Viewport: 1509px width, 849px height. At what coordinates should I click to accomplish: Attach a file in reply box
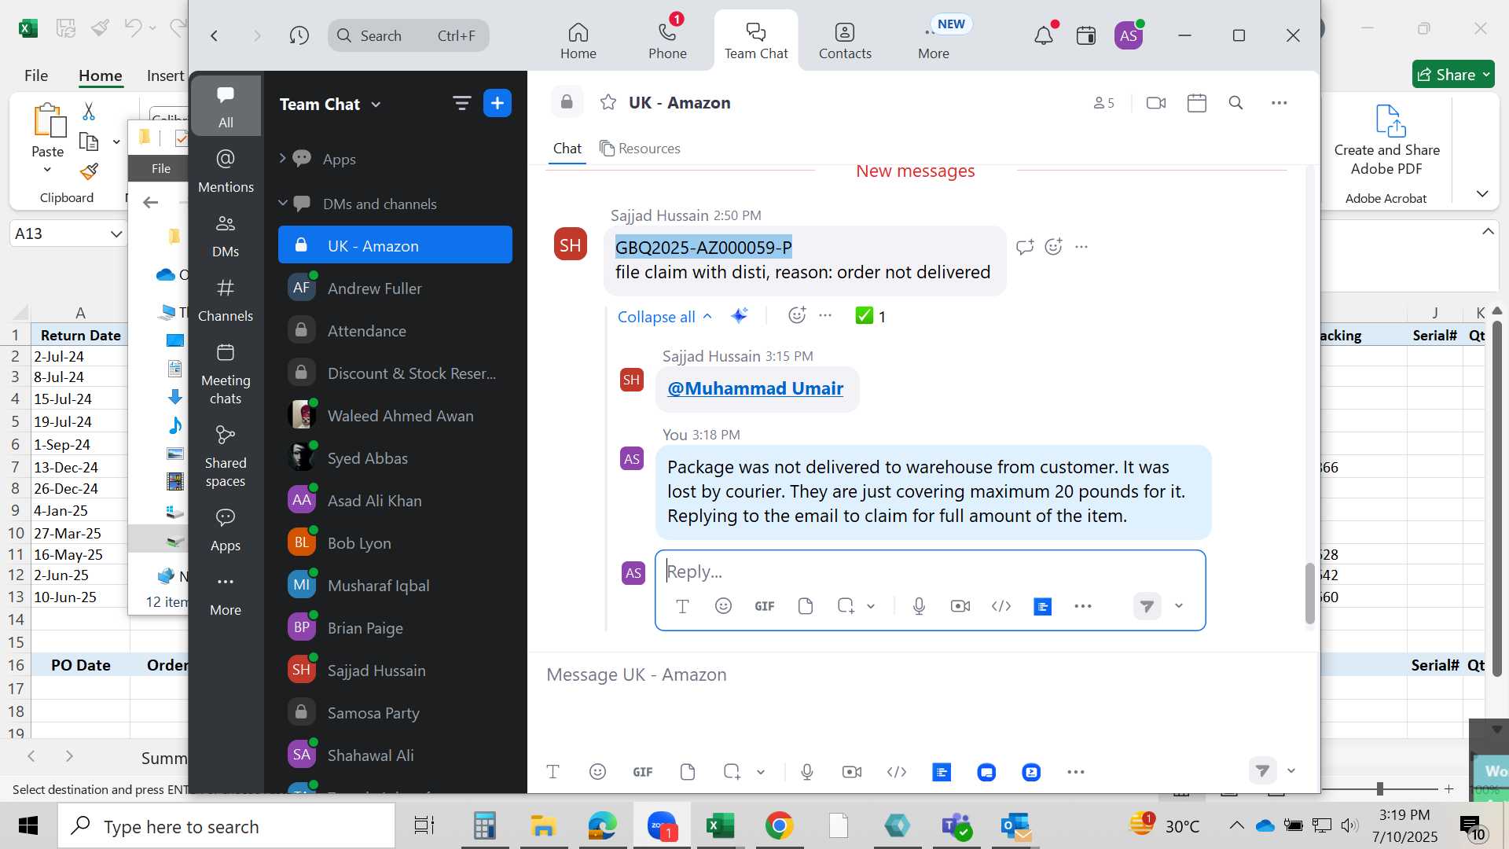coord(805,606)
